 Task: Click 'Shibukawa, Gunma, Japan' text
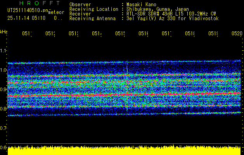pos(157,9)
